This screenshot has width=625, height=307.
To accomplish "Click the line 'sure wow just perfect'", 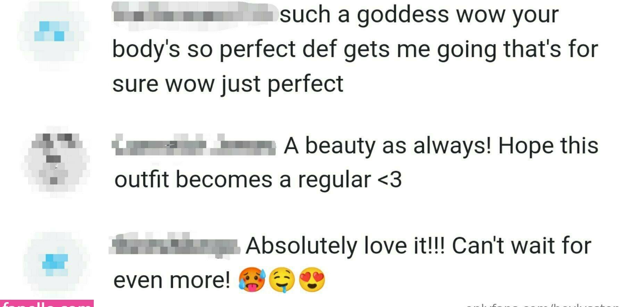I will (228, 84).
